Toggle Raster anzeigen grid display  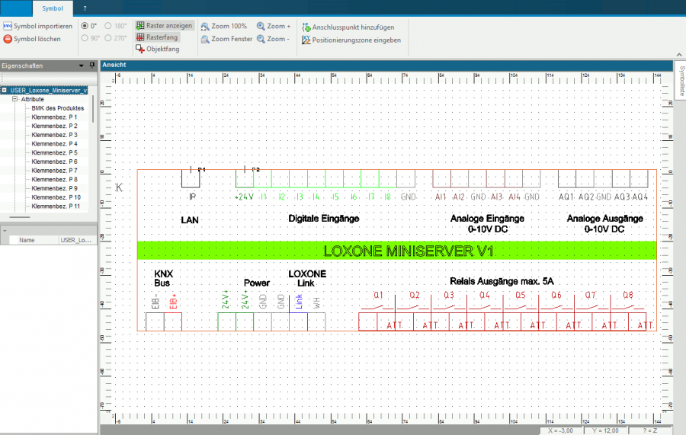[x=164, y=26]
